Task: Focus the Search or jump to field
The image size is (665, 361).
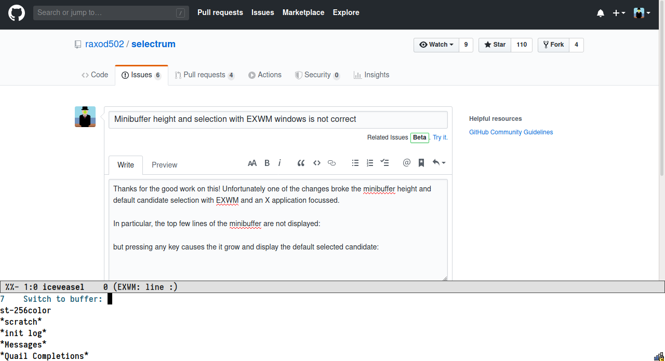Action: pos(111,12)
